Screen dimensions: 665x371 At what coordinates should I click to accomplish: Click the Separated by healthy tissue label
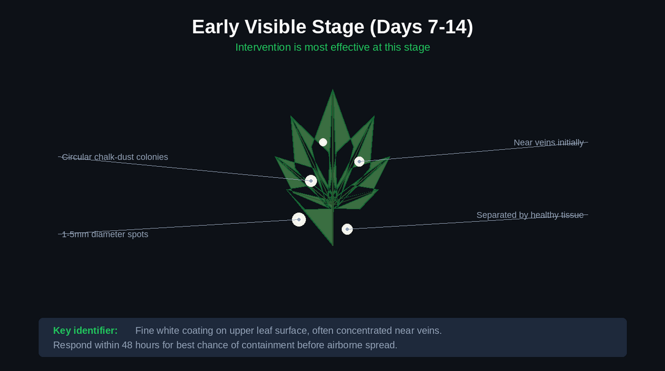530,215
